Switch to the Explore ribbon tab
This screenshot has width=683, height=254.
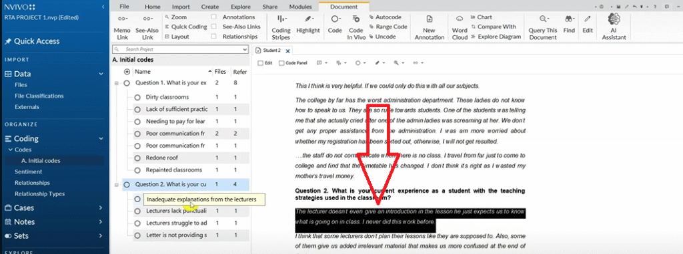tap(240, 7)
